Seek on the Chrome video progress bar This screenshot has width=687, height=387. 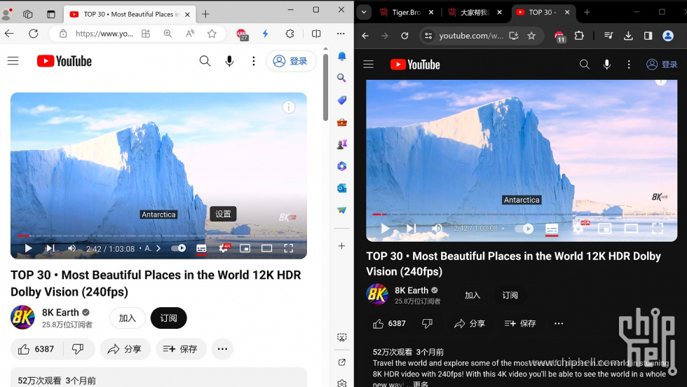tap(522, 215)
